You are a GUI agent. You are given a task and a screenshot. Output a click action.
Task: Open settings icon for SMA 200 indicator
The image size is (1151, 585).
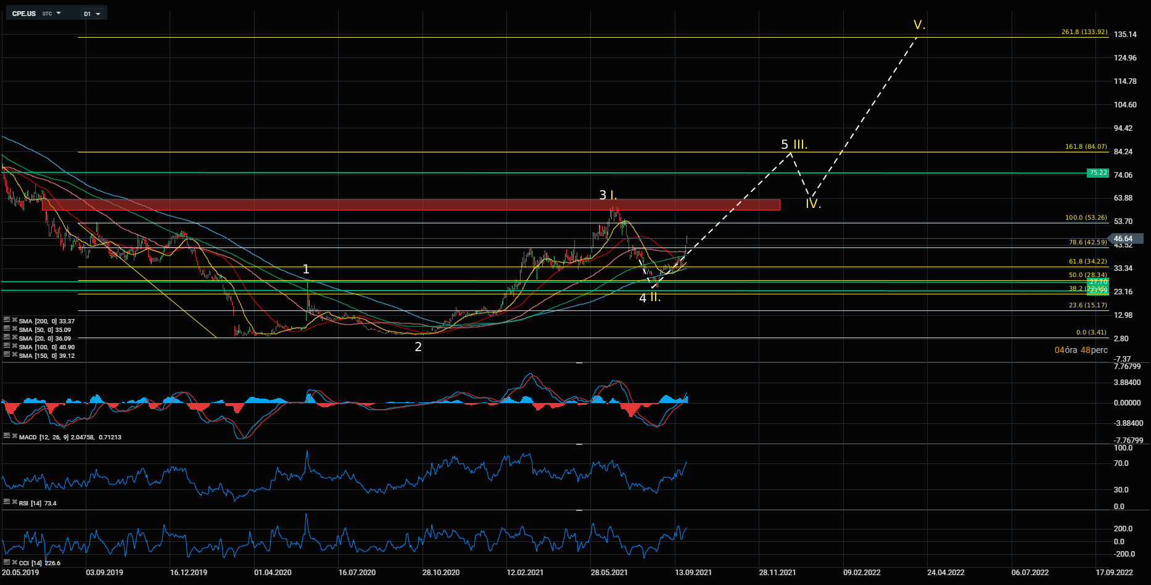coord(7,320)
